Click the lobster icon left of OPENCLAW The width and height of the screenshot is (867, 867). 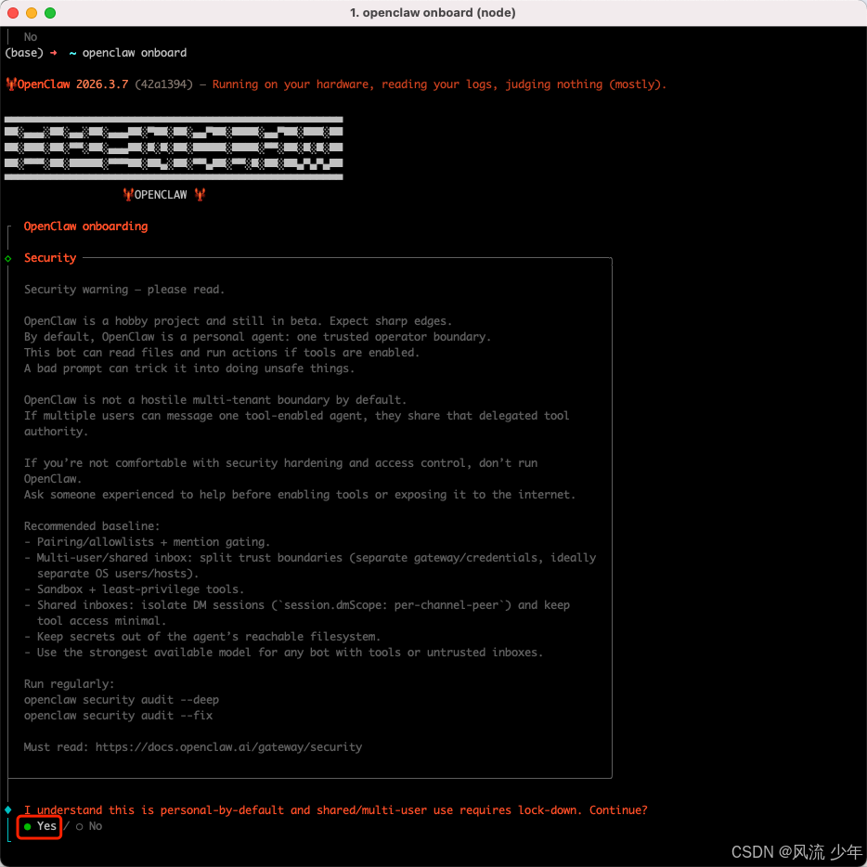pyautogui.click(x=128, y=195)
